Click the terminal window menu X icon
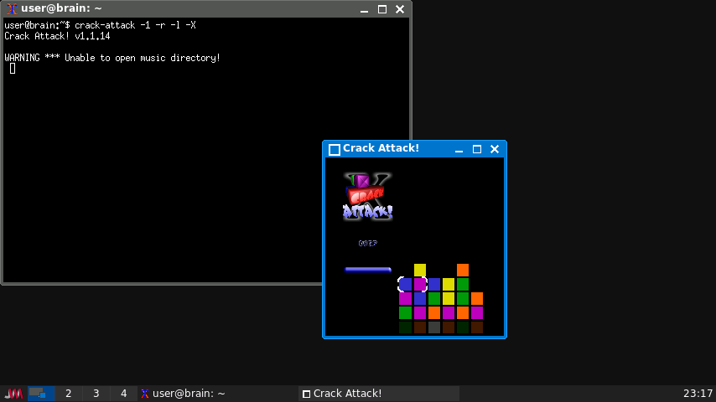 12,9
